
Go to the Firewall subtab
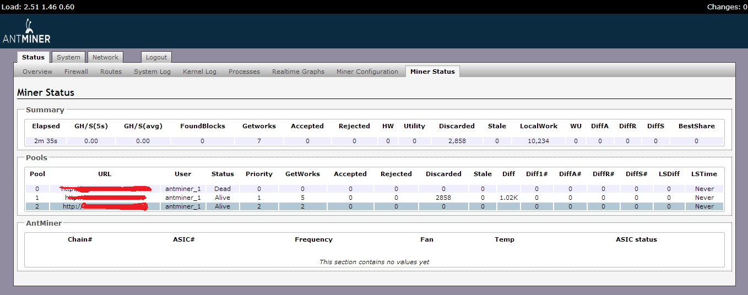[76, 72]
